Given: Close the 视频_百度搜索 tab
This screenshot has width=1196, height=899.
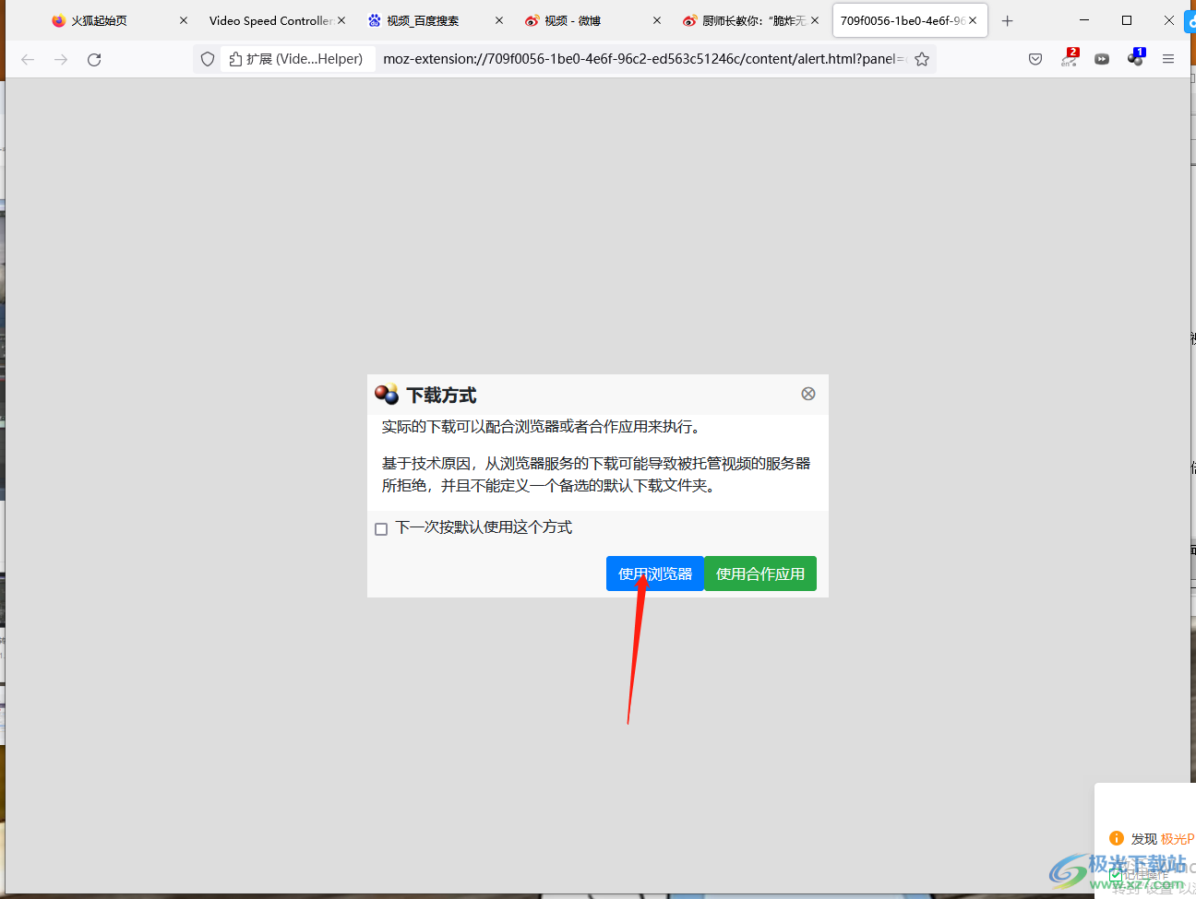Looking at the screenshot, I should 499,20.
